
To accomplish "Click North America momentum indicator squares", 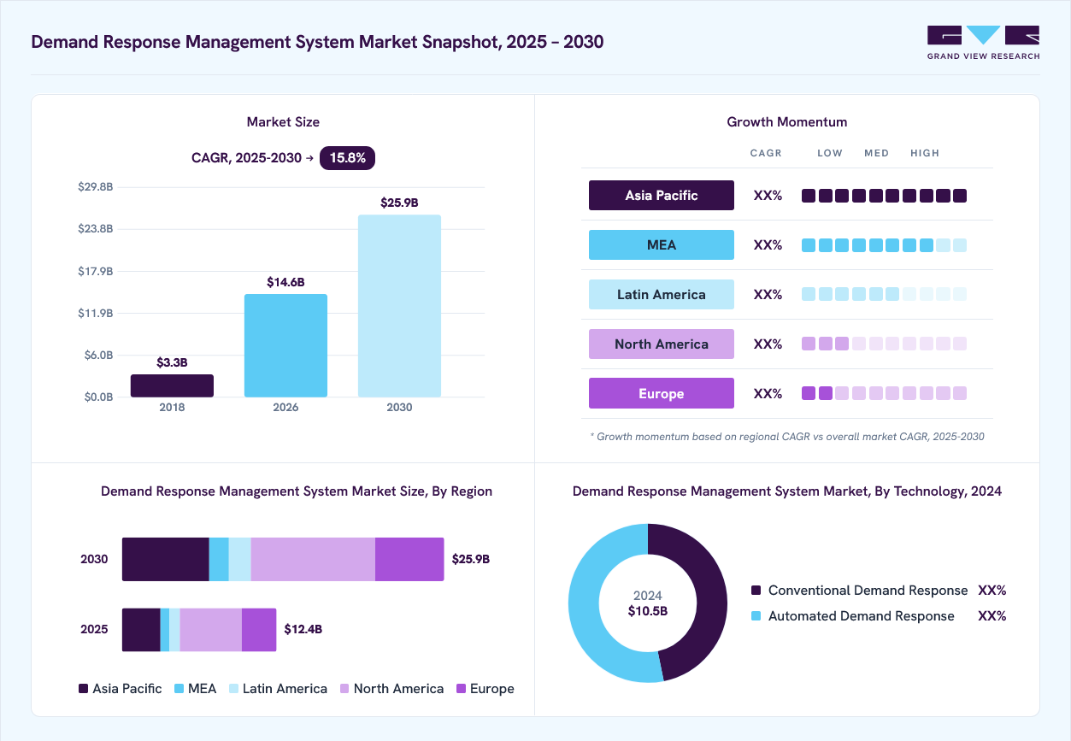I will tap(884, 344).
